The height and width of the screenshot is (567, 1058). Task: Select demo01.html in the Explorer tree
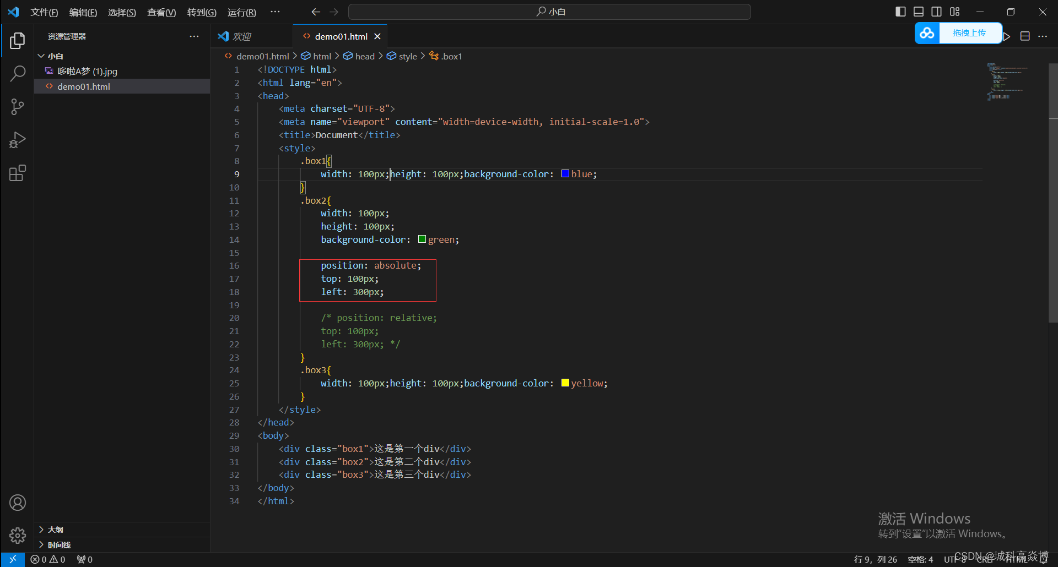coord(122,86)
